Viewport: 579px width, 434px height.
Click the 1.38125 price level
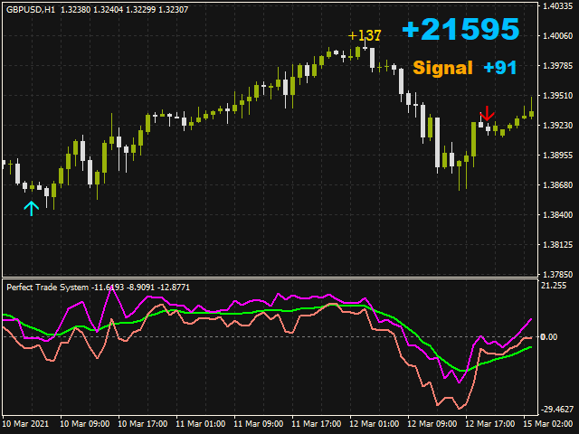coord(557,245)
